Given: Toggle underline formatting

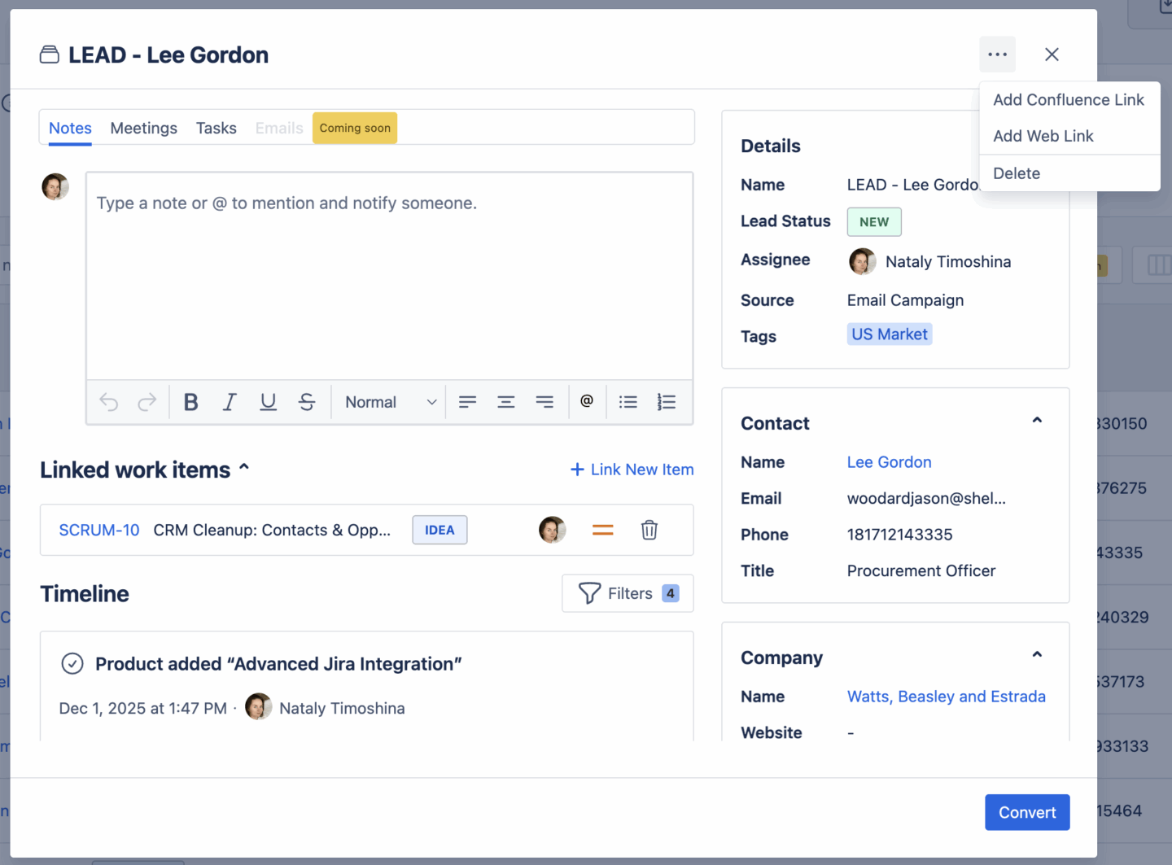Looking at the screenshot, I should (269, 401).
